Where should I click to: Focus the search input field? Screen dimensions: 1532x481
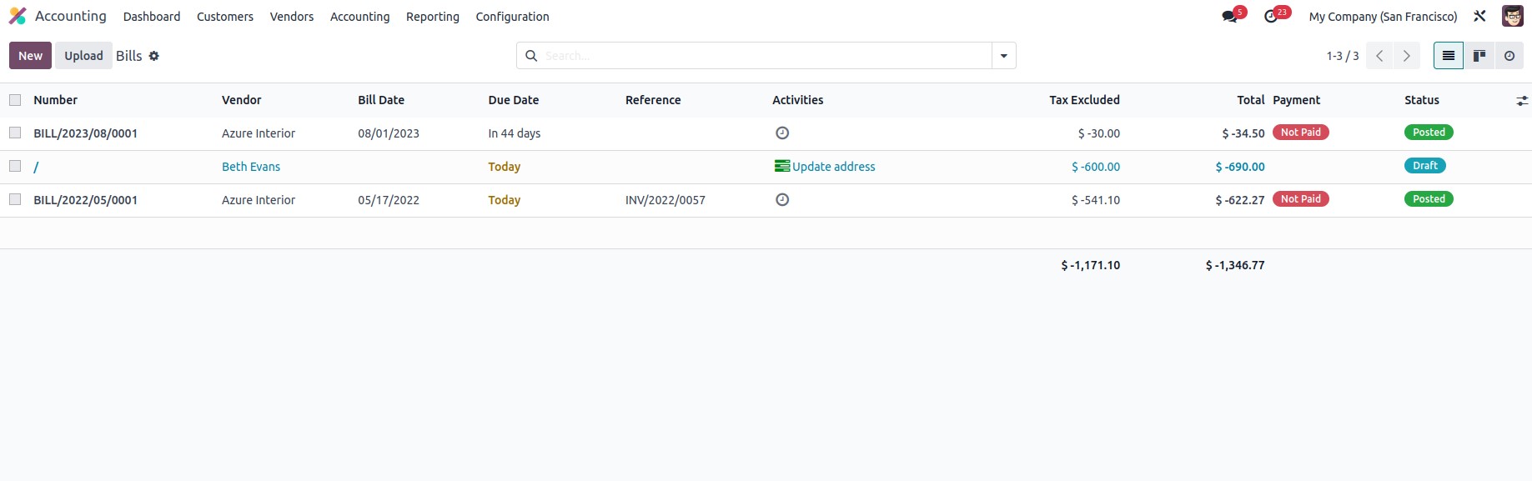[x=766, y=56]
